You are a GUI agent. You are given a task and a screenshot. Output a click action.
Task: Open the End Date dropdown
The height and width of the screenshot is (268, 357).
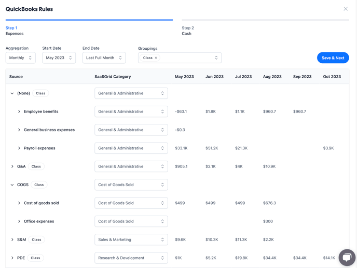tap(104, 58)
